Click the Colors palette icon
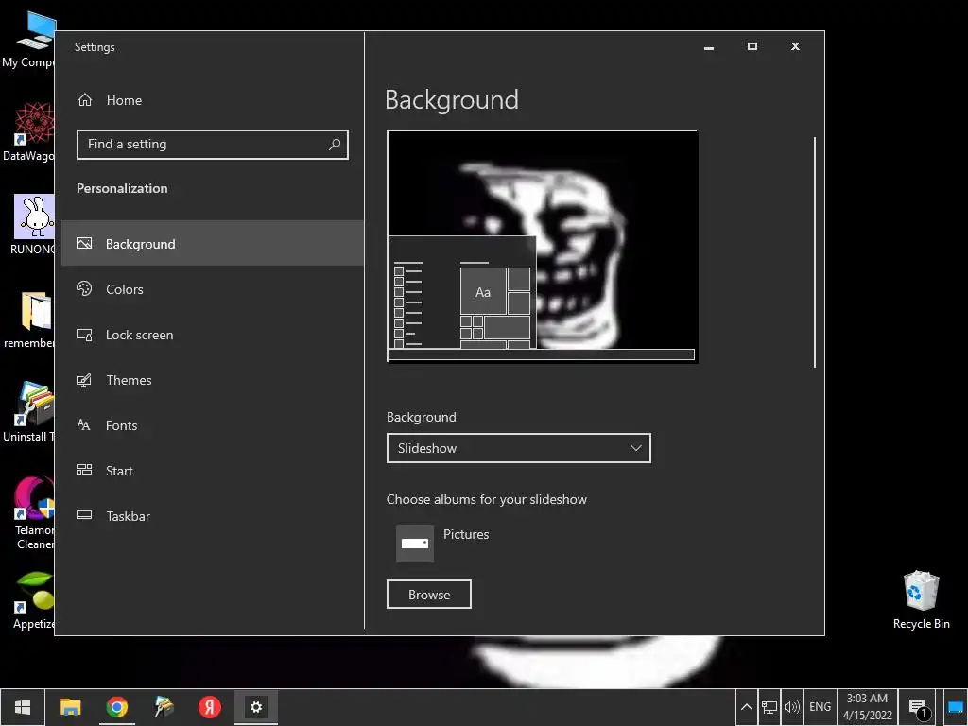Image resolution: width=968 pixels, height=726 pixels. [84, 288]
